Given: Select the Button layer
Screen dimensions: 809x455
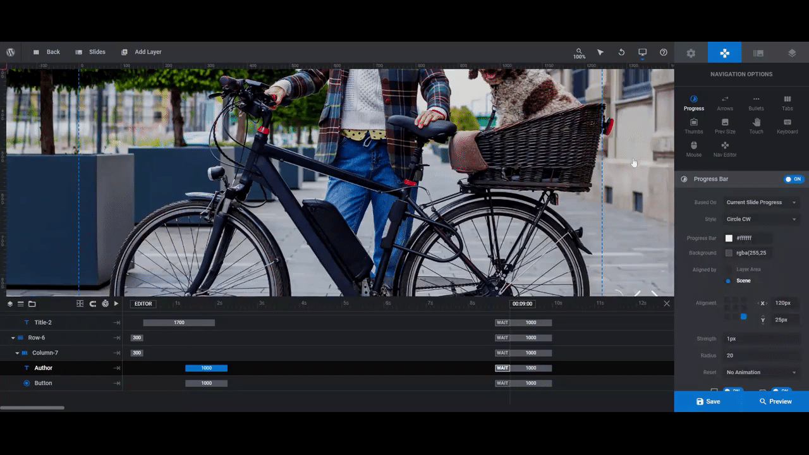Looking at the screenshot, I should (x=44, y=383).
